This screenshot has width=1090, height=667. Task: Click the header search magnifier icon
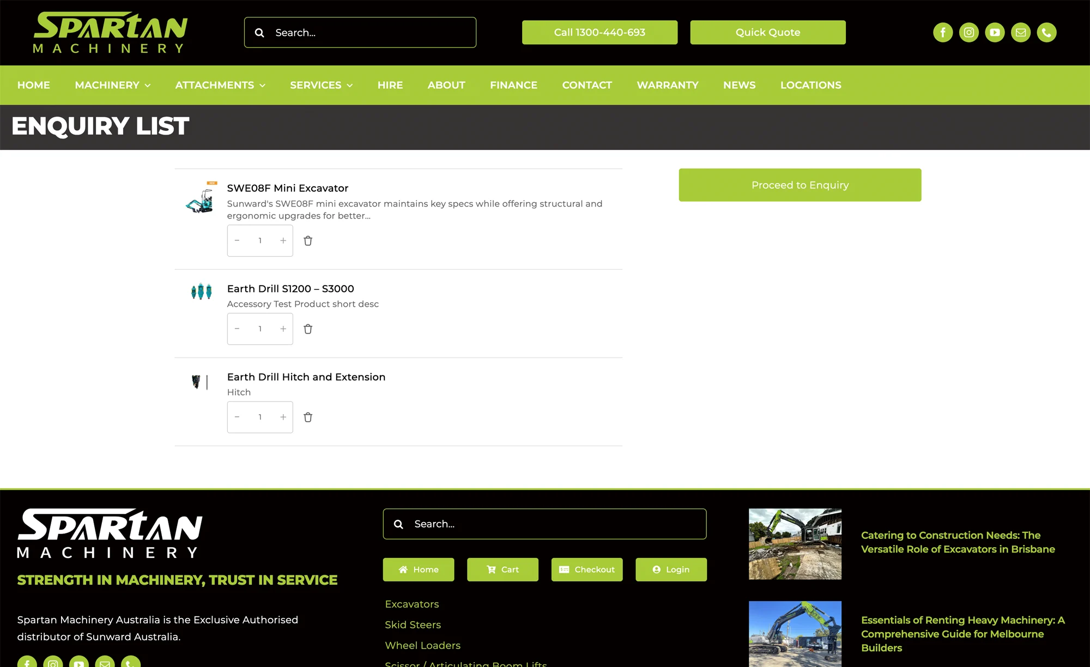tap(259, 33)
